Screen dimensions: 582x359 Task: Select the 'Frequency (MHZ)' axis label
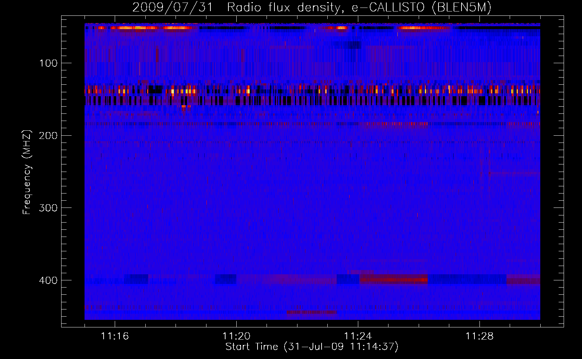[27, 172]
